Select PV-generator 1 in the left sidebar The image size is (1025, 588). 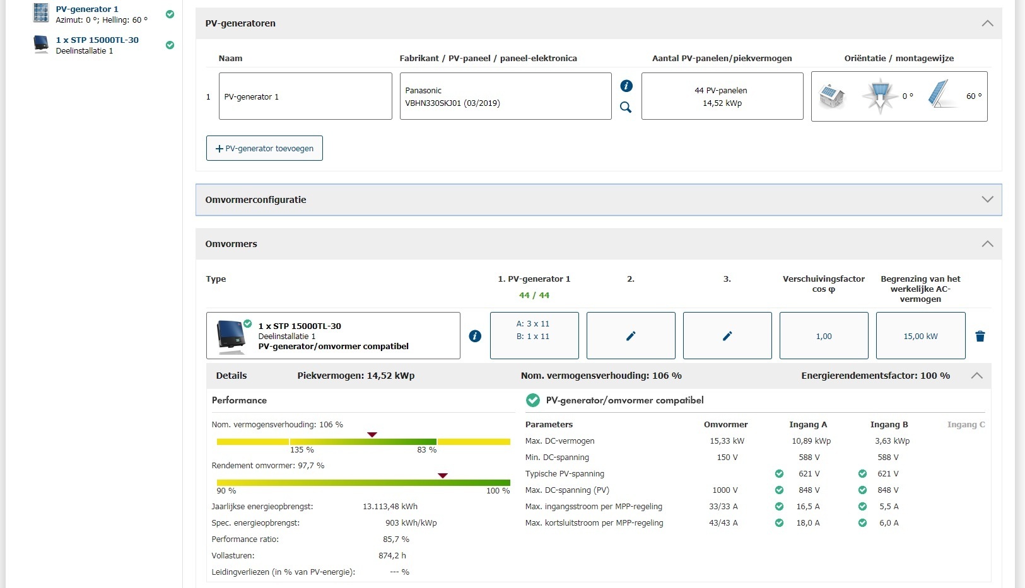point(87,9)
